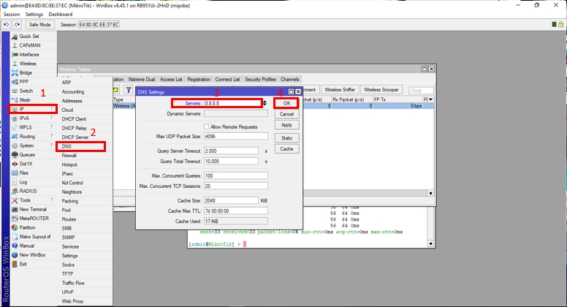Image resolution: width=567 pixels, height=307 pixels.
Task: Open Bridge from the sidebar
Action: tap(34, 72)
